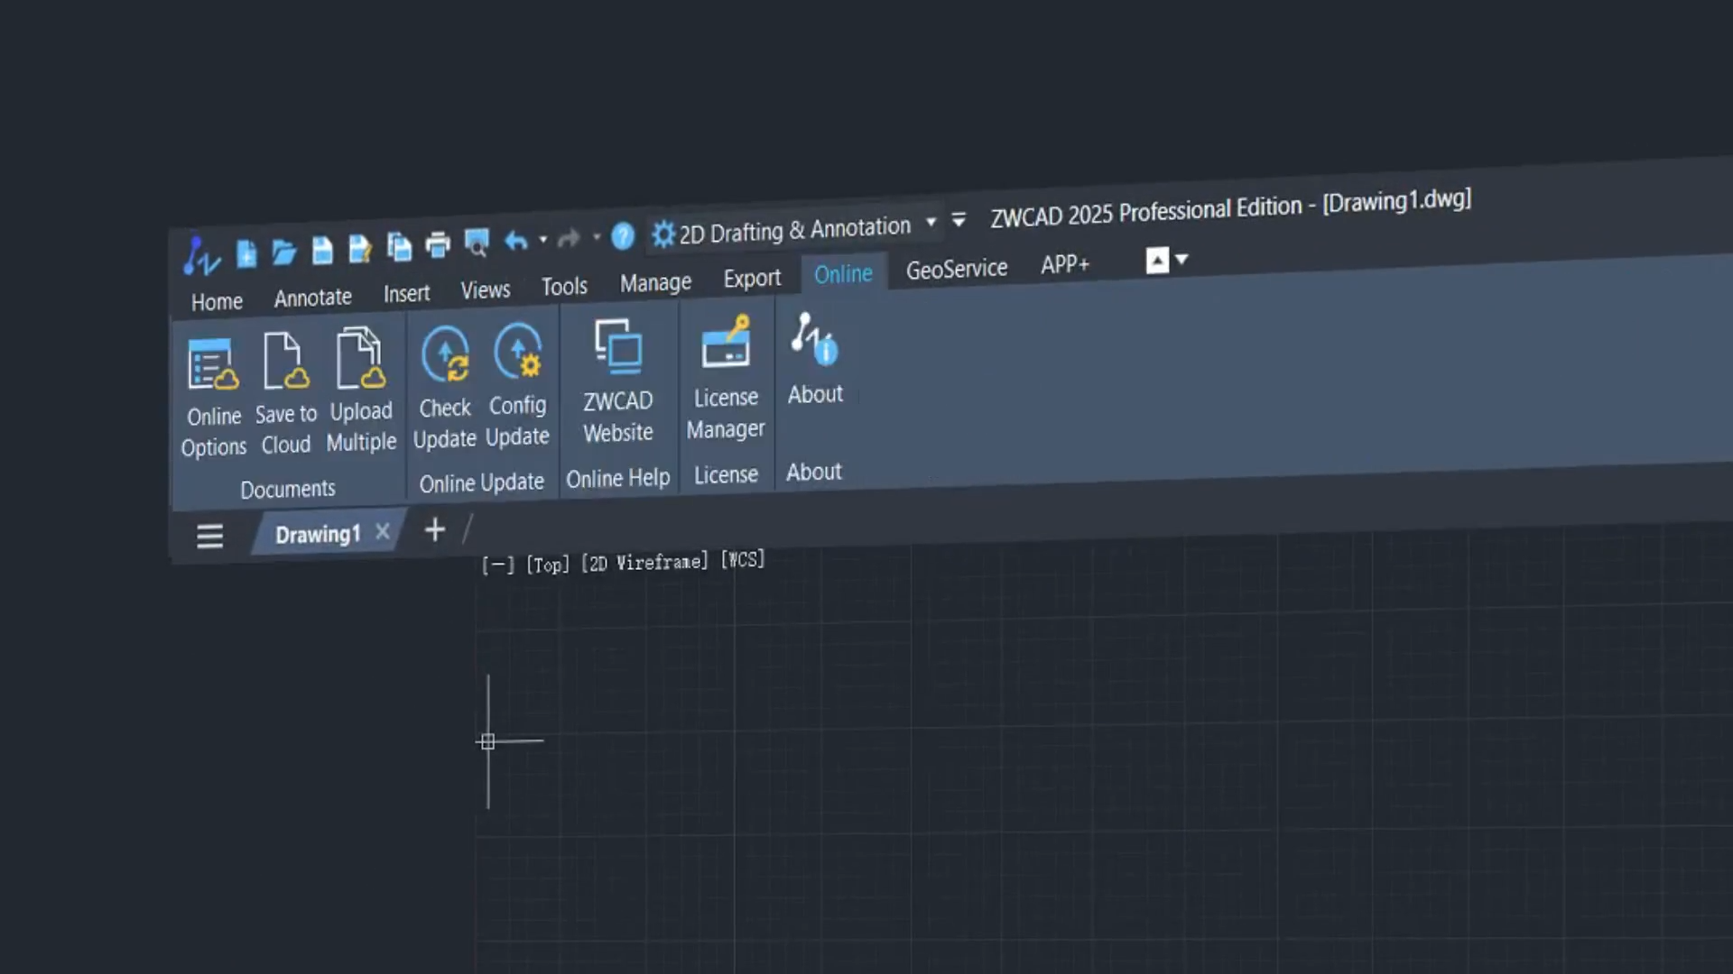Click the Undo arrow icon

click(516, 240)
